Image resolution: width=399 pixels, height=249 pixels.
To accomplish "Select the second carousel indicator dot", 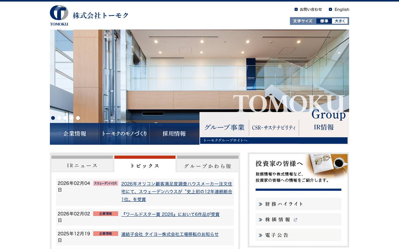I will coord(59,118).
